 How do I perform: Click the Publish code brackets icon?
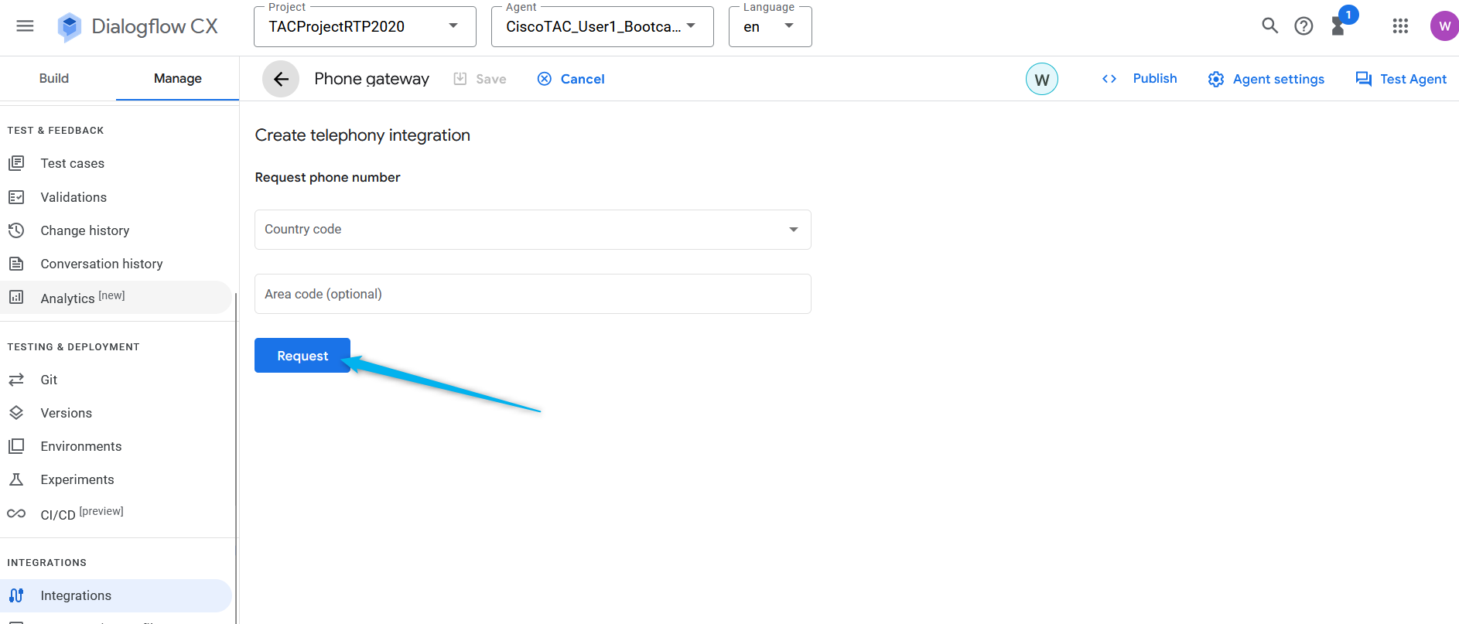(x=1109, y=79)
